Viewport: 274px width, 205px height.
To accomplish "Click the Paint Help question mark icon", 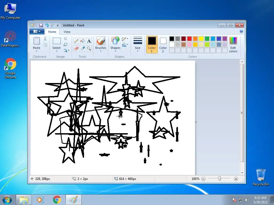I will (x=241, y=31).
